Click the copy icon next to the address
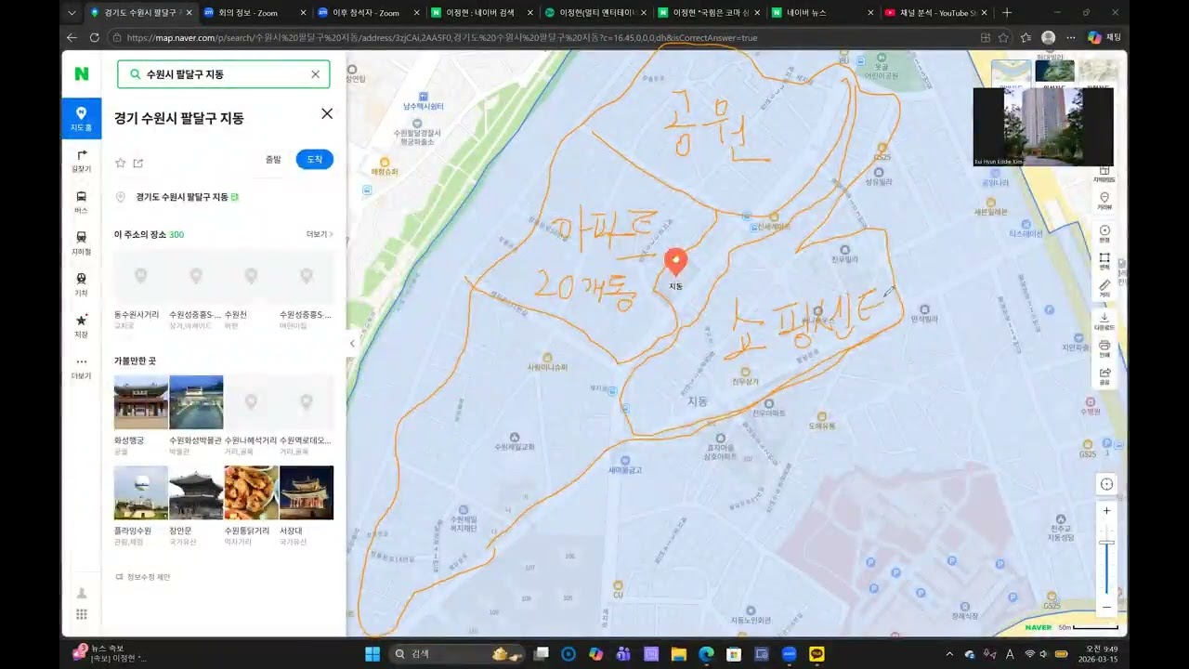1189x669 pixels. 235,197
